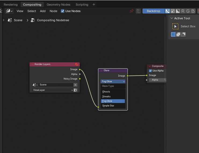This screenshot has height=153, width=199.
Task: Go to parent node tree arrow
Action: click(138, 11)
